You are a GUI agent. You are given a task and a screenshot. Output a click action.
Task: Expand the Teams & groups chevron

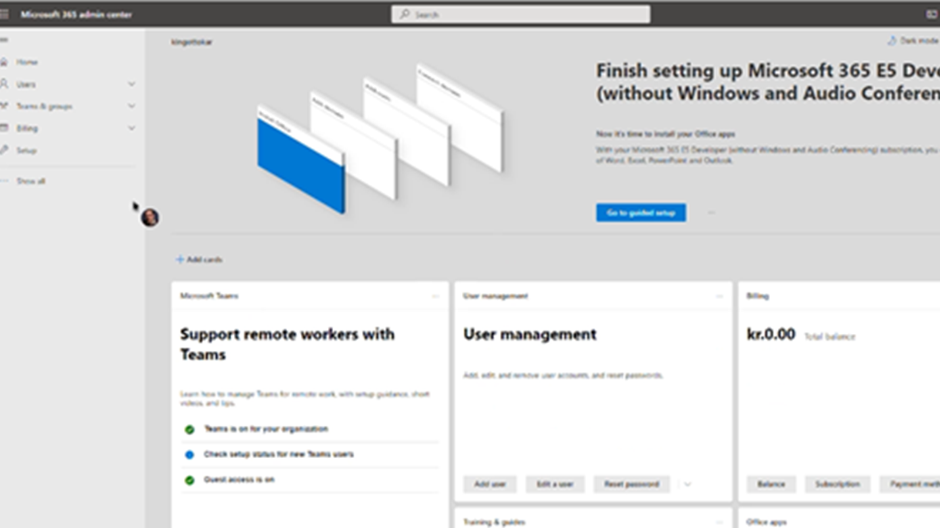(132, 106)
